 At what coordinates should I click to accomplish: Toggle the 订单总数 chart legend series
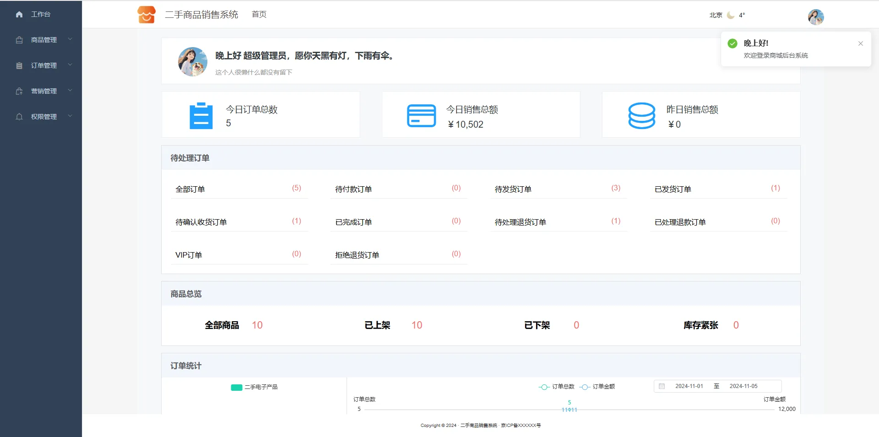557,387
